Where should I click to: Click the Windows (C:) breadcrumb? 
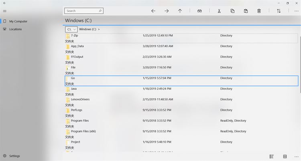click(87, 29)
